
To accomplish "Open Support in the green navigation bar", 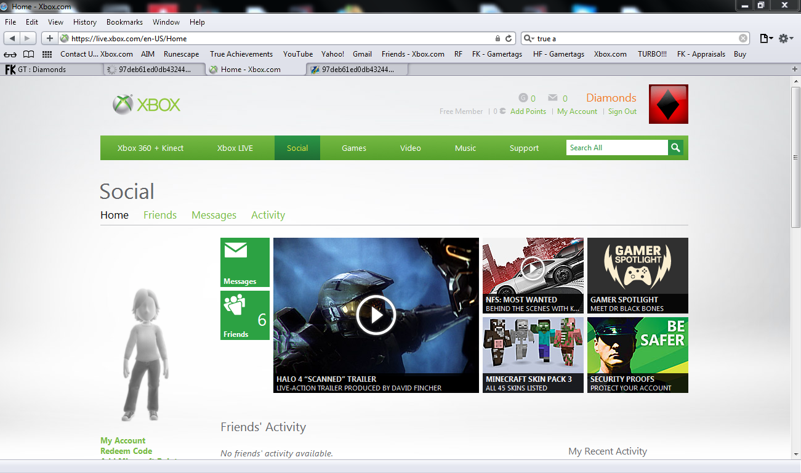I will coord(524,148).
